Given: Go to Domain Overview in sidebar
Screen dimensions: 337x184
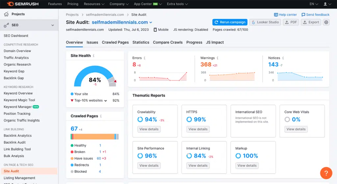Looking at the screenshot, I should click(x=17, y=51).
